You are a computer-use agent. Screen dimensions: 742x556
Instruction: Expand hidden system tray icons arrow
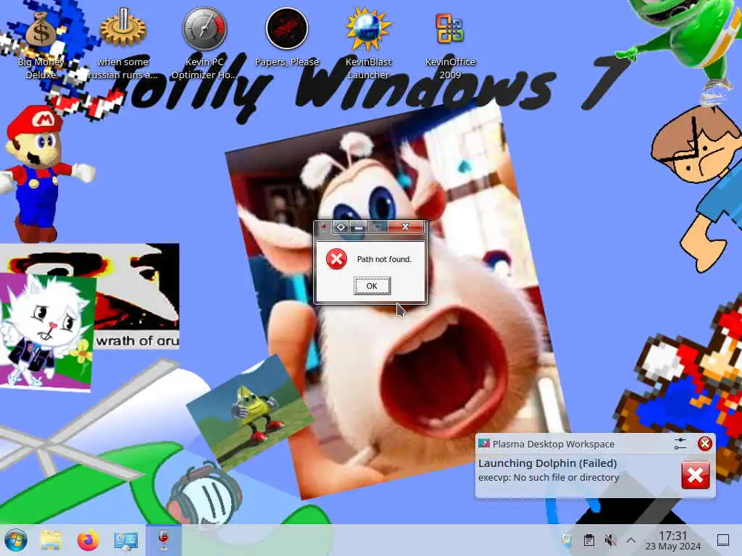coord(631,540)
